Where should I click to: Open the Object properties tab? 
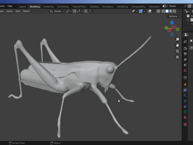click(x=185, y=85)
